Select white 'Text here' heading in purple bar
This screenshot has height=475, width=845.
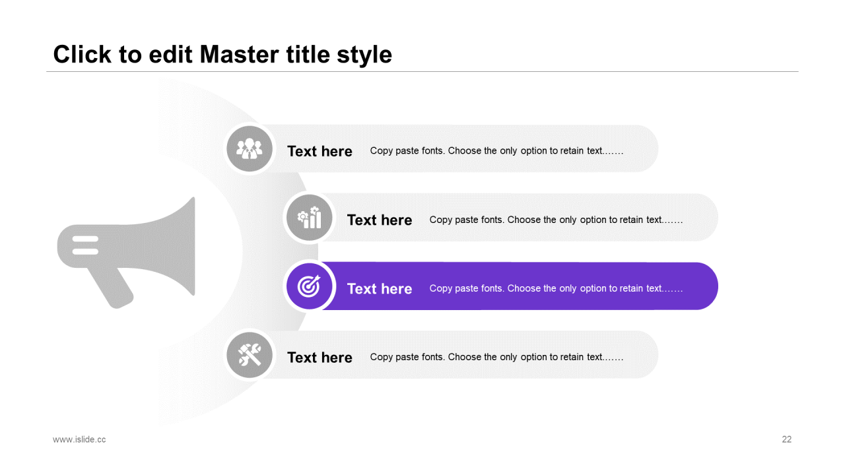pos(380,288)
